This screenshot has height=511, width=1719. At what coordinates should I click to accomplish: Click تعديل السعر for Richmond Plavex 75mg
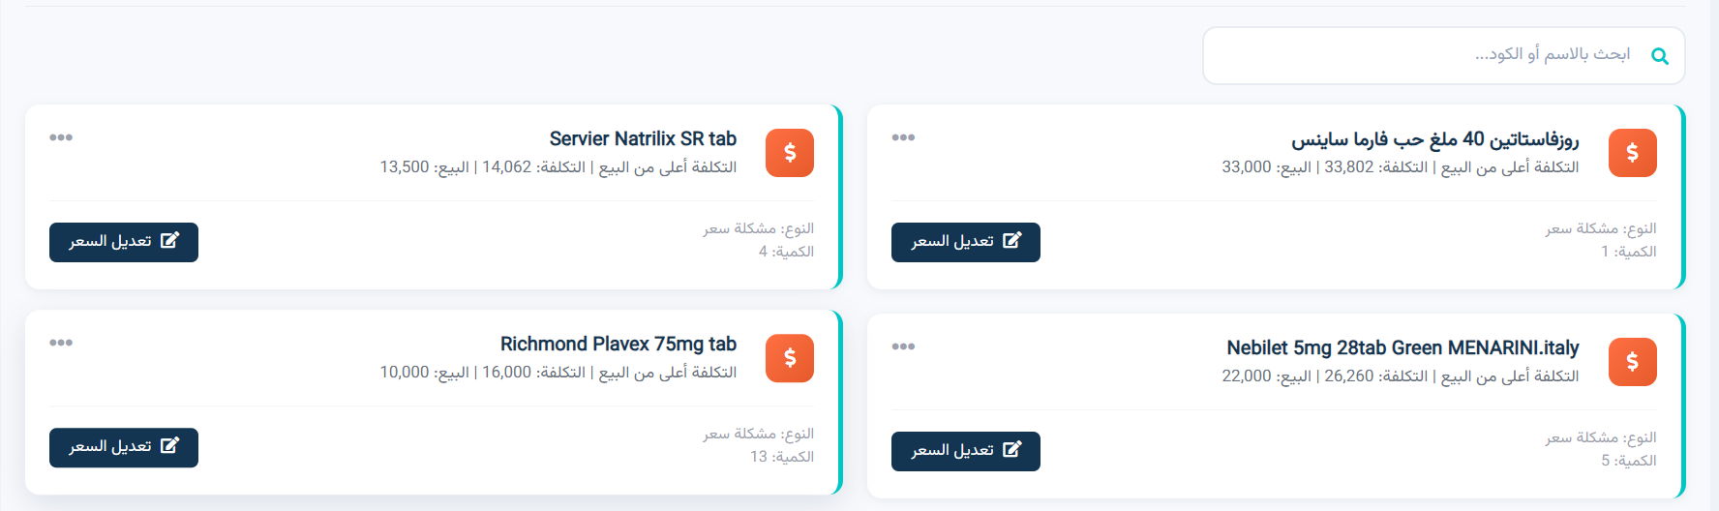124,447
